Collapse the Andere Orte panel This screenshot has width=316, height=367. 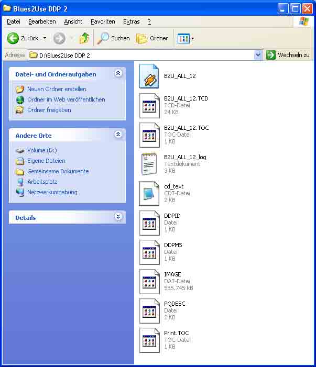click(118, 135)
